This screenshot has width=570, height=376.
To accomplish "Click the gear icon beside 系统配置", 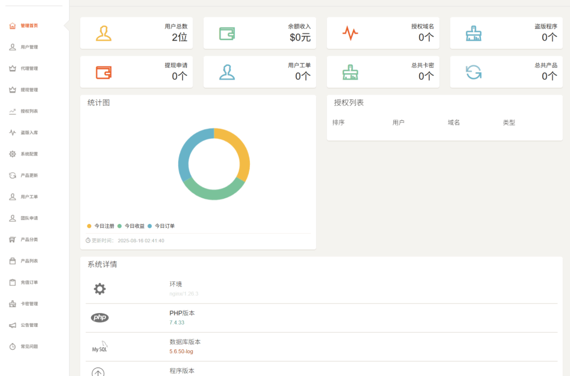I will coord(12,154).
